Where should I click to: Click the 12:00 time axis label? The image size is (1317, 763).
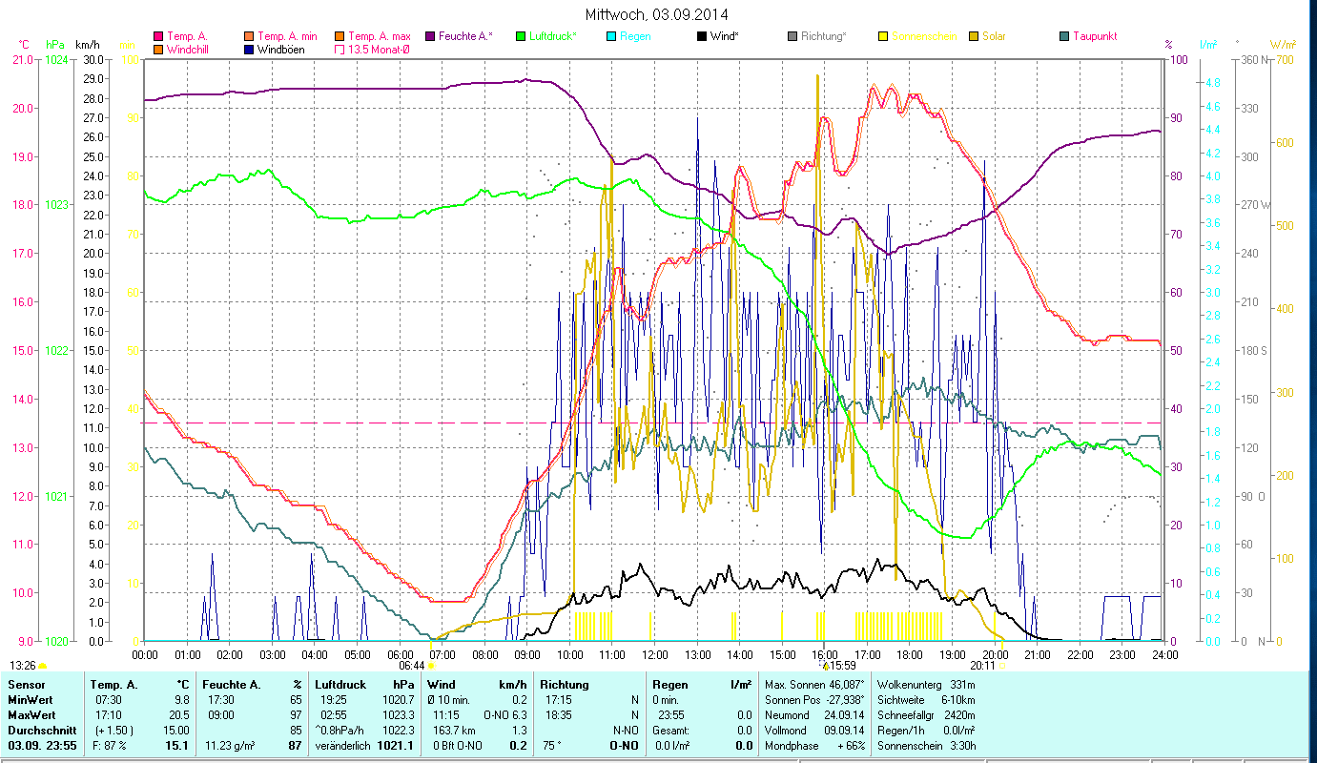tap(655, 655)
